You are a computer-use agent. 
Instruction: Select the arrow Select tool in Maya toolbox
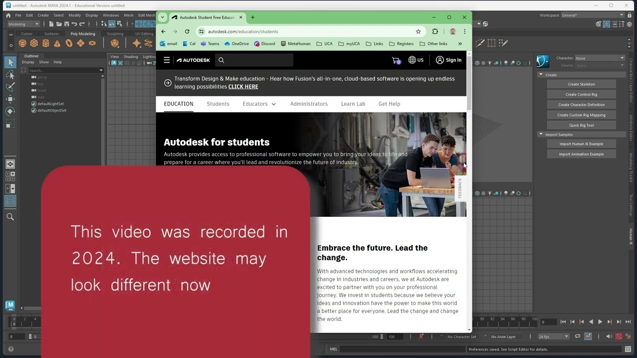[x=10, y=63]
